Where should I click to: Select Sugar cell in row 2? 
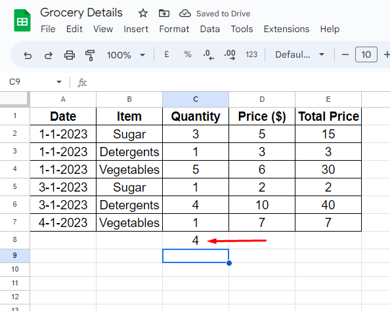click(129, 134)
